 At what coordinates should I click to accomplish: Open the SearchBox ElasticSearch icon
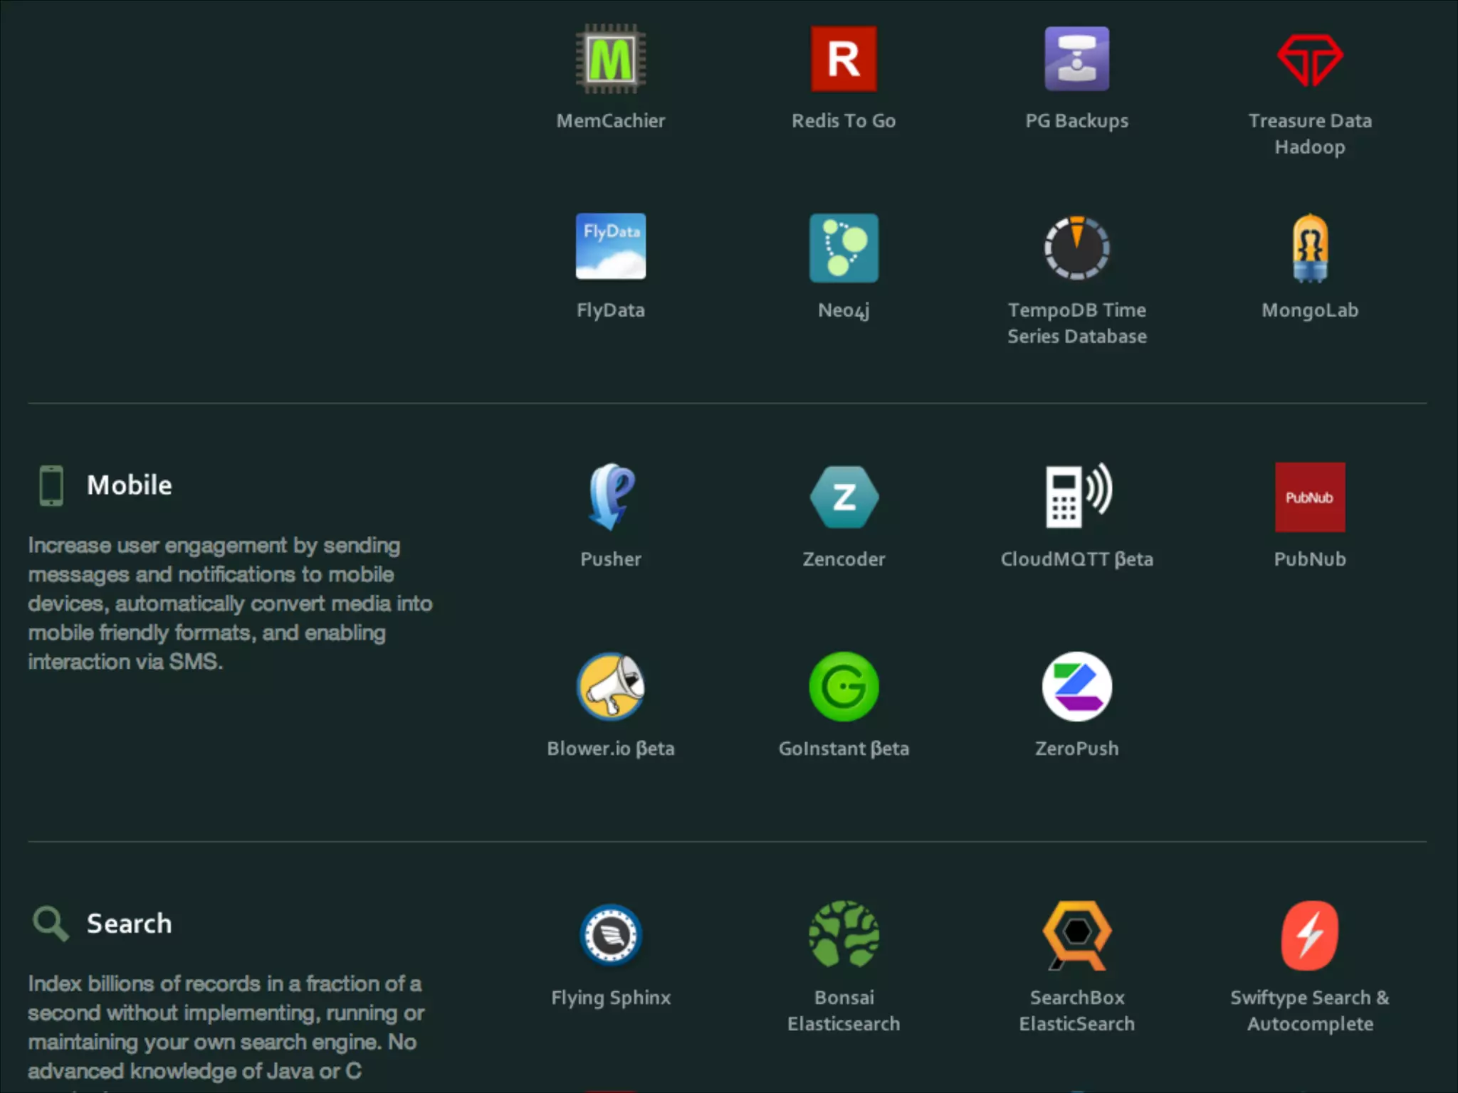click(1076, 934)
